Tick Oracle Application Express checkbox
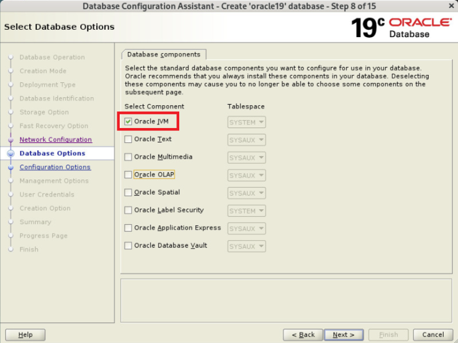 (x=128, y=228)
